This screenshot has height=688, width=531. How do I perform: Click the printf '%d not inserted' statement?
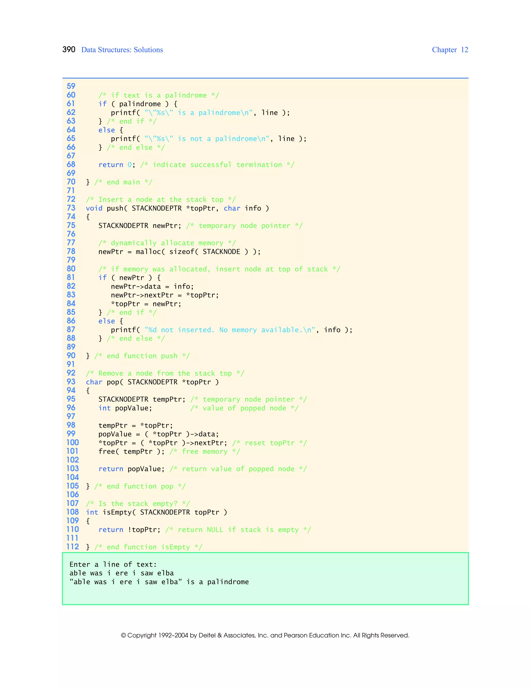[232, 330]
